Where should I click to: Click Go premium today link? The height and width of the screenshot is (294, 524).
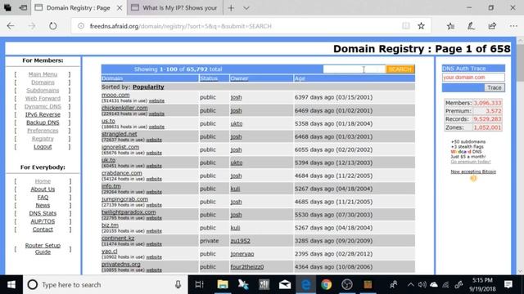(x=471, y=162)
